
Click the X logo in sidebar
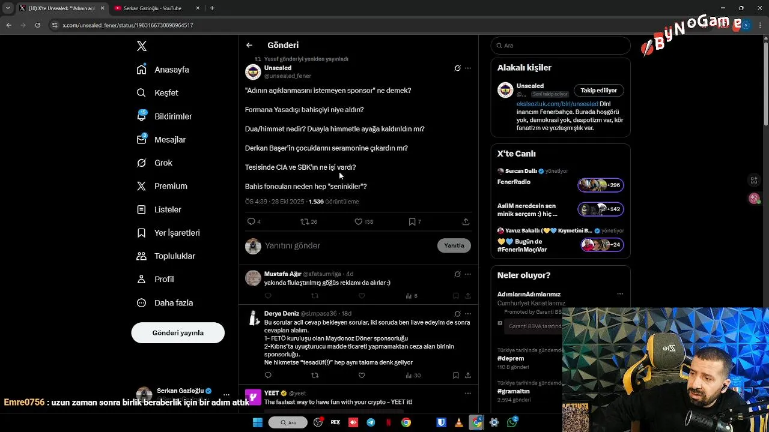coord(142,46)
